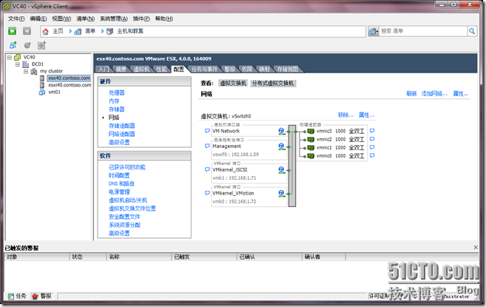Viewport: 486px width, 307px height.
Task: Open the 系统管理(A) menu
Action: (113, 18)
